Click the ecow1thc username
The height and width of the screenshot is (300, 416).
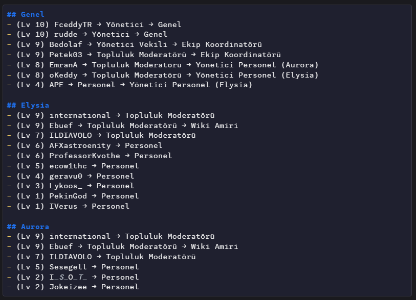point(68,166)
